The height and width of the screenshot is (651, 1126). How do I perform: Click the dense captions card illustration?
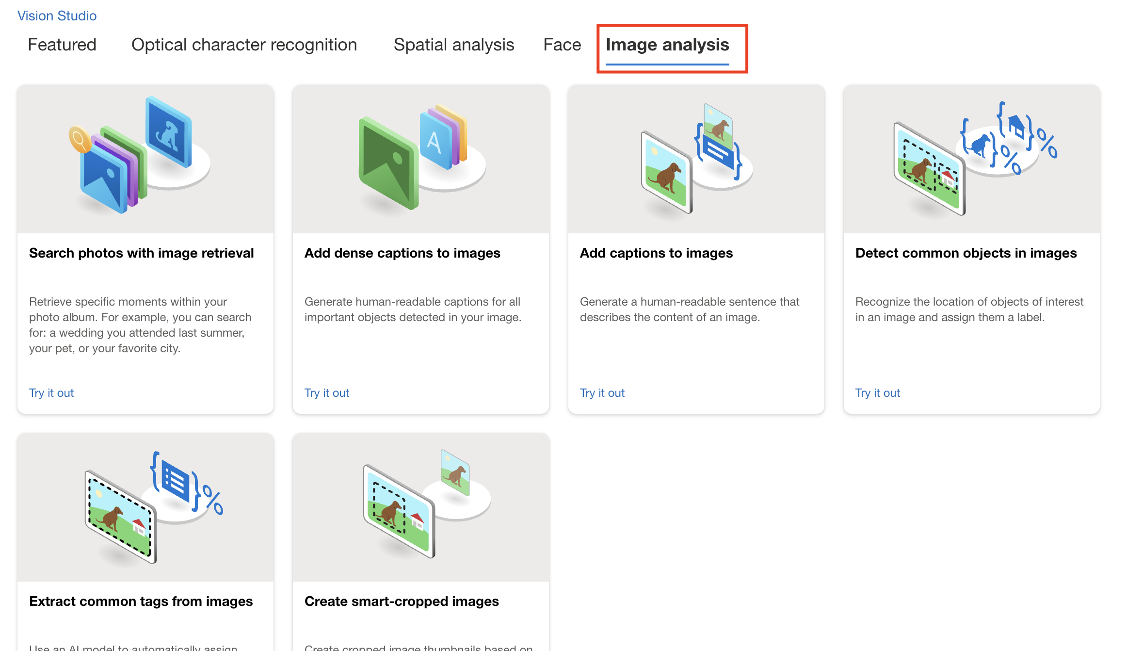(x=421, y=159)
